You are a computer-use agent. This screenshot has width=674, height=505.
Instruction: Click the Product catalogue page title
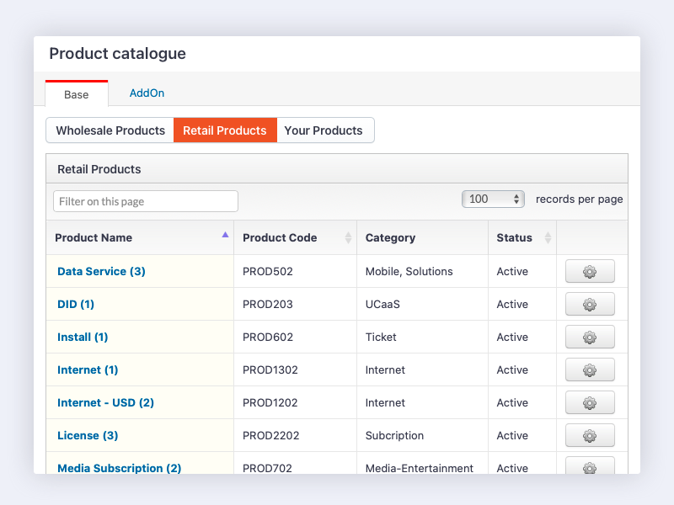coord(118,54)
